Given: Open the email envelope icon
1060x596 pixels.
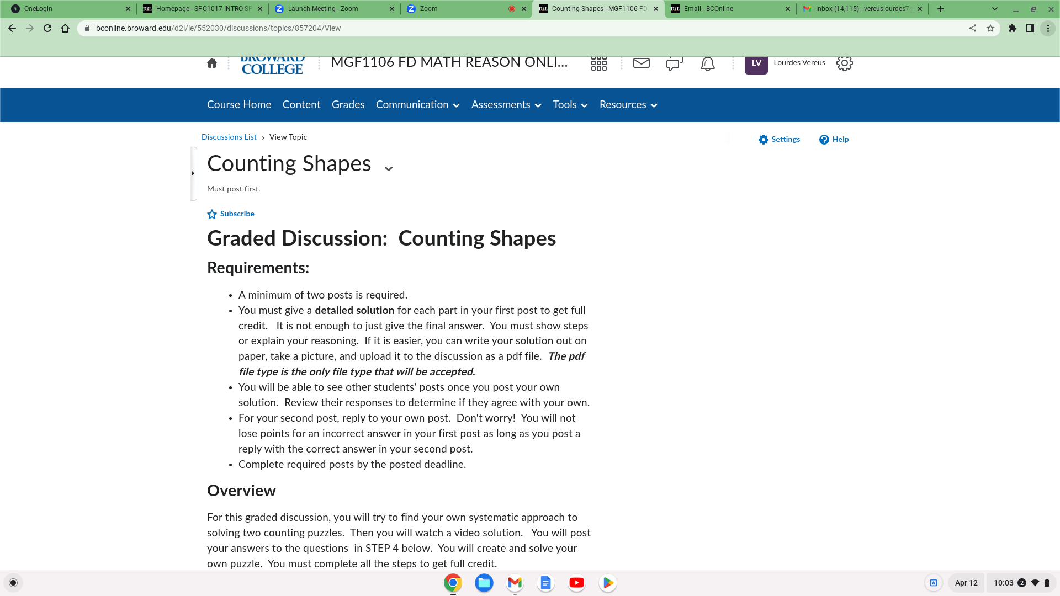Looking at the screenshot, I should (641, 63).
